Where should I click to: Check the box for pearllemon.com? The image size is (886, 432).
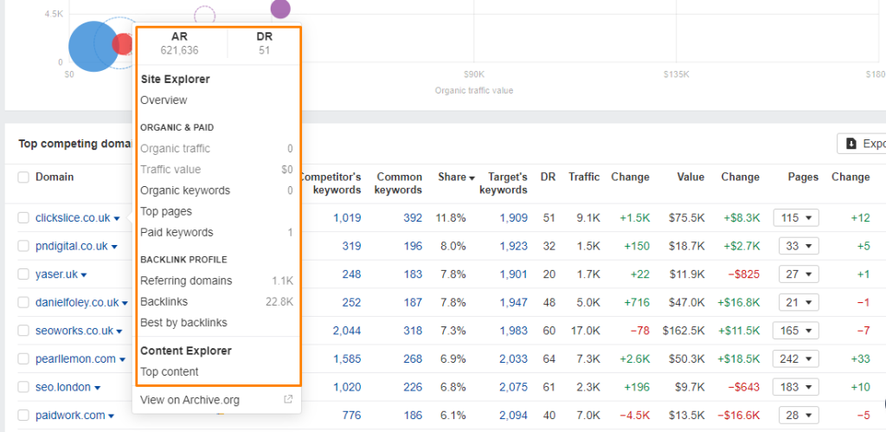click(23, 359)
